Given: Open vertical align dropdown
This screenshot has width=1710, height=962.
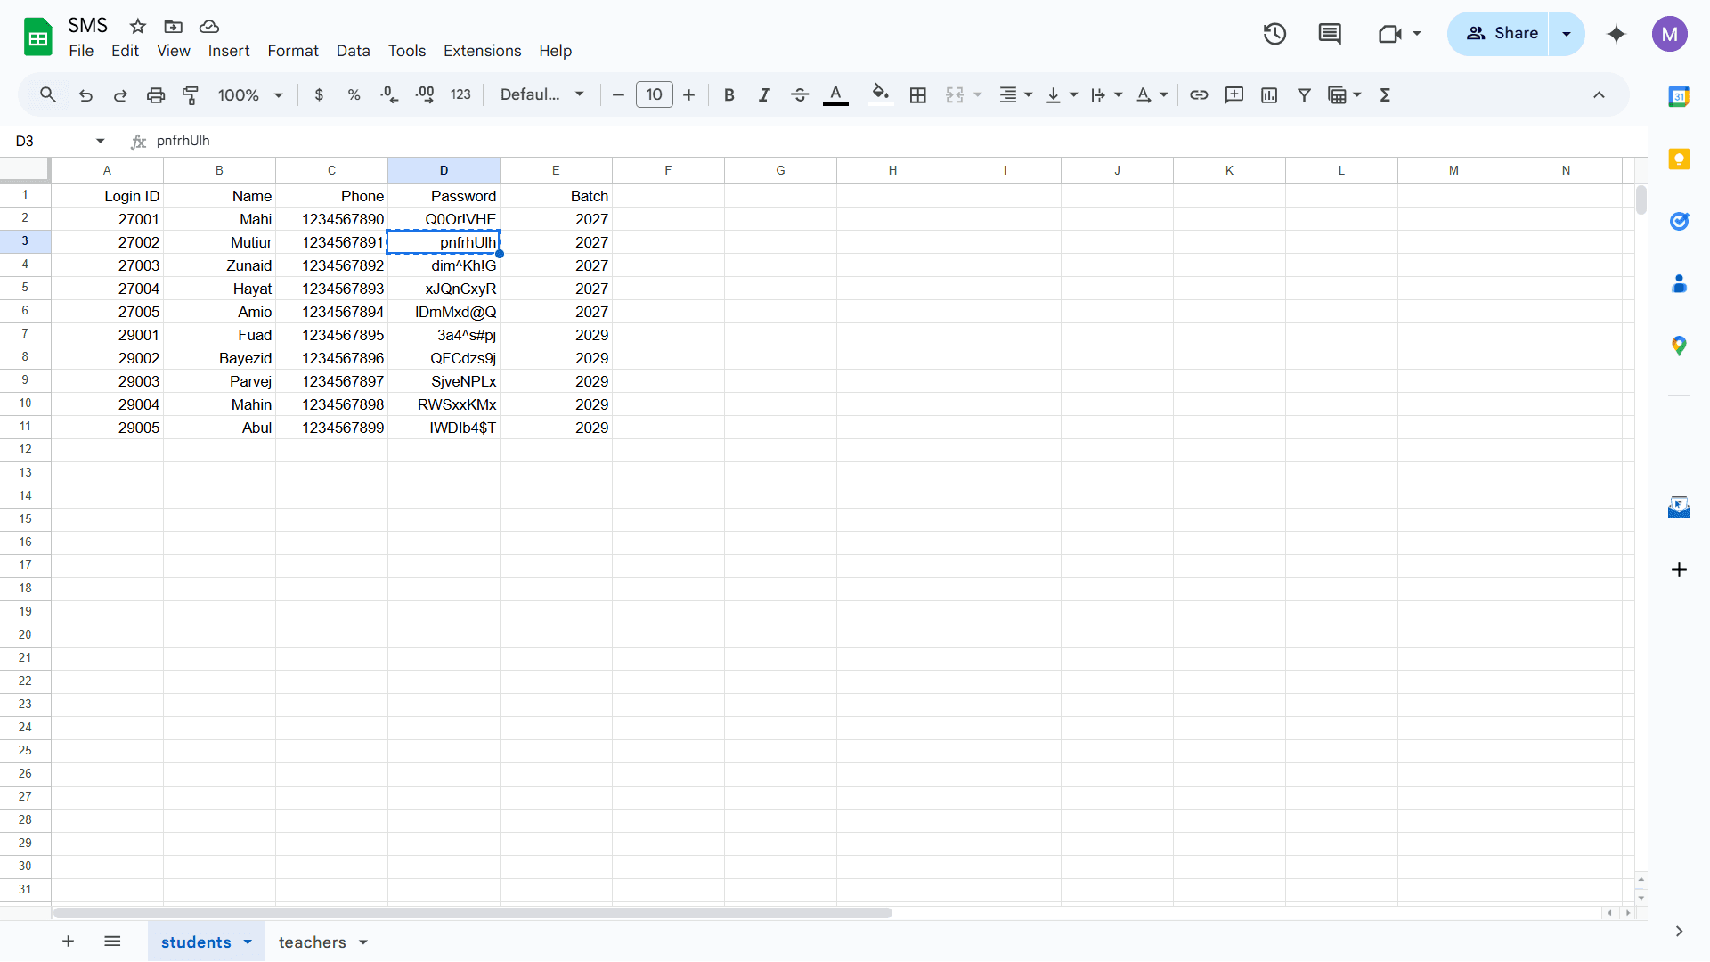Looking at the screenshot, I should pyautogui.click(x=1061, y=94).
